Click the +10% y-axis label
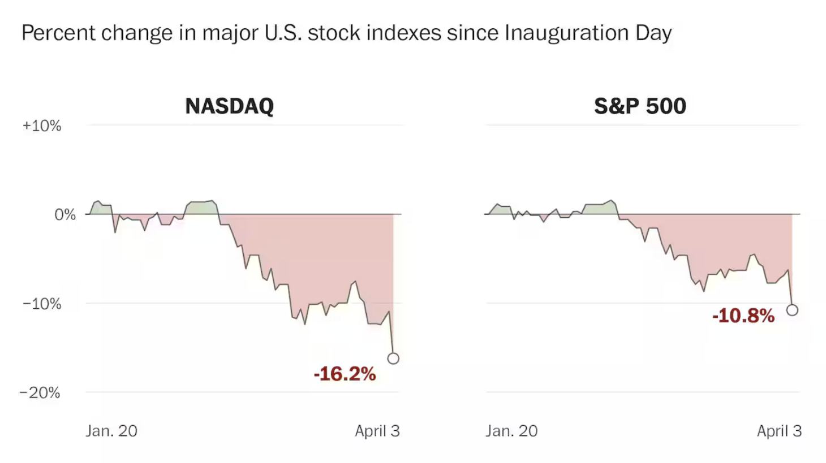 point(42,125)
